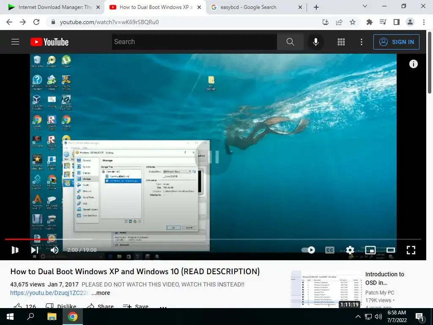Open a new browser tab
The width and height of the screenshot is (433, 325).
click(x=316, y=7)
